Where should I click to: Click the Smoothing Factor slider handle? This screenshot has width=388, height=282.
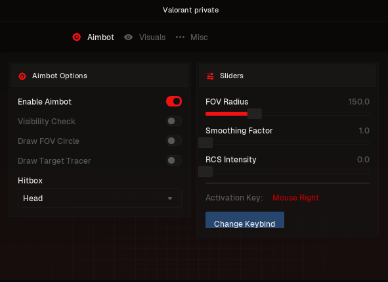tap(205, 143)
